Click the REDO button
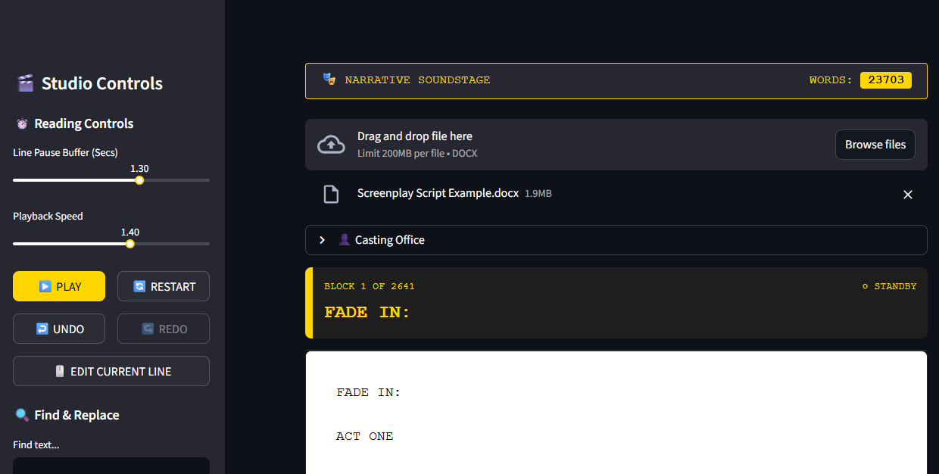This screenshot has width=939, height=474. click(x=164, y=329)
